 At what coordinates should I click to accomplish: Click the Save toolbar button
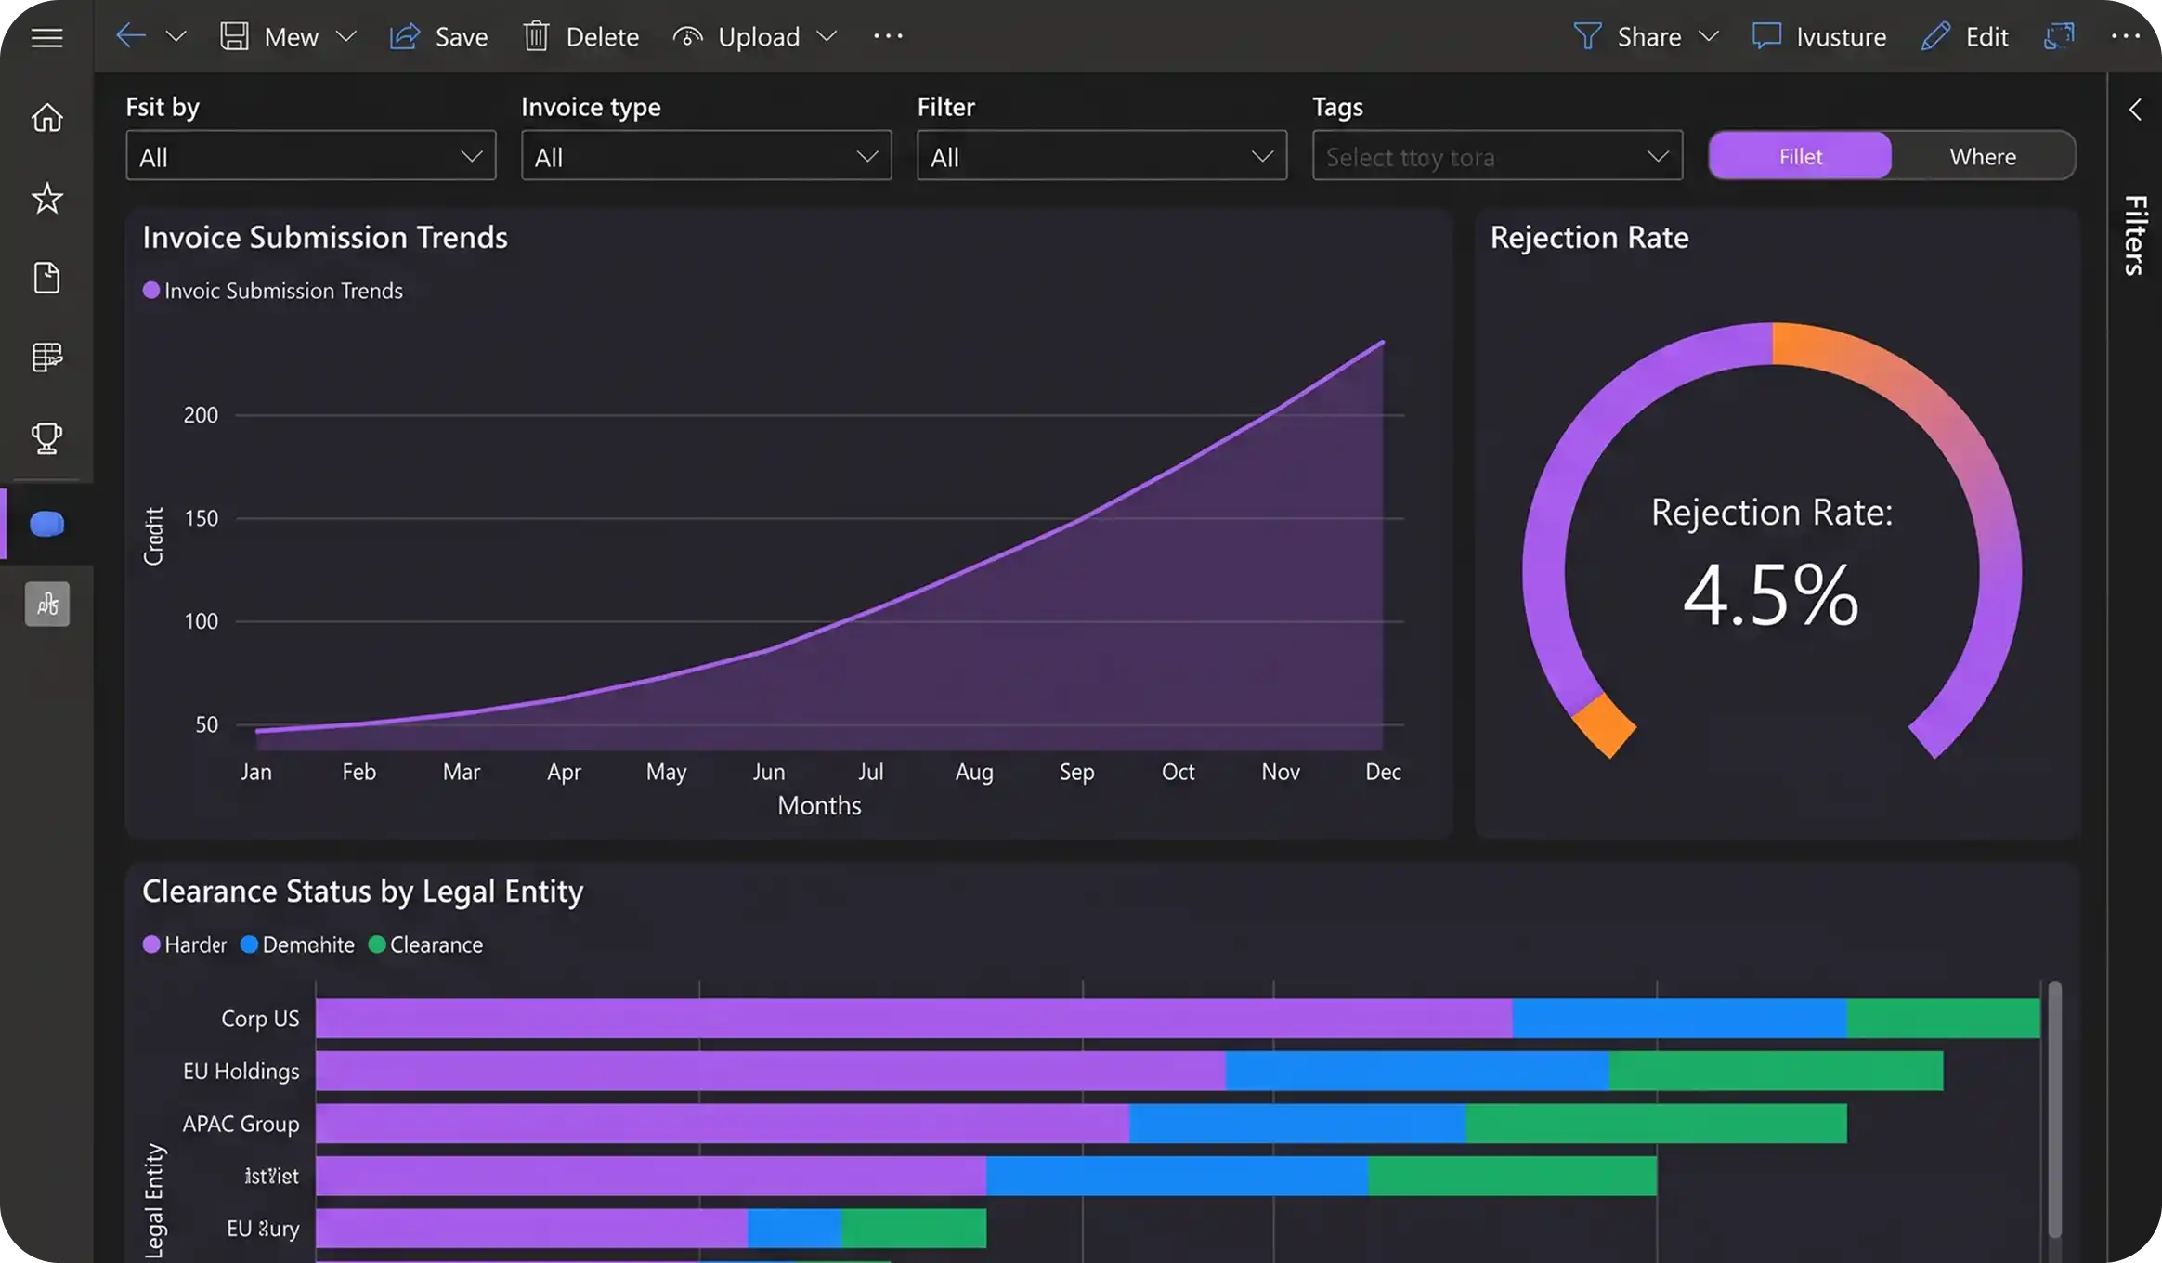[x=439, y=36]
